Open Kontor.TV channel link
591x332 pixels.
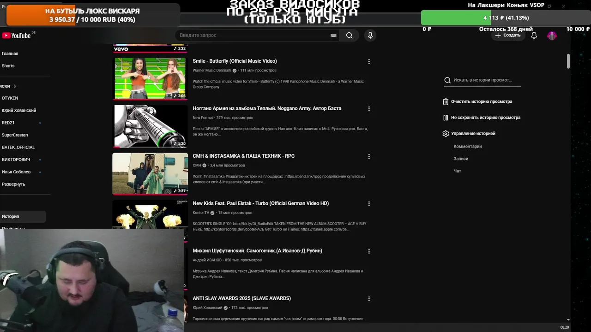click(x=201, y=213)
